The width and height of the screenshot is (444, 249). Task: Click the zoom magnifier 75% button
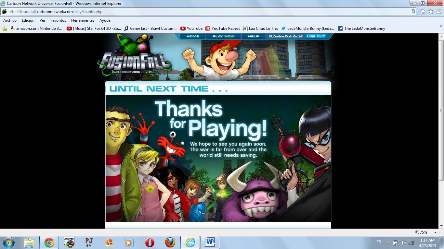(421, 232)
